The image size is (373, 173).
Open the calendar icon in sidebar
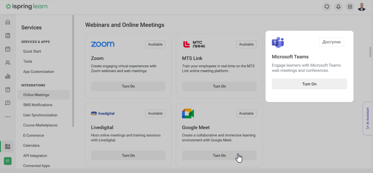point(8,49)
